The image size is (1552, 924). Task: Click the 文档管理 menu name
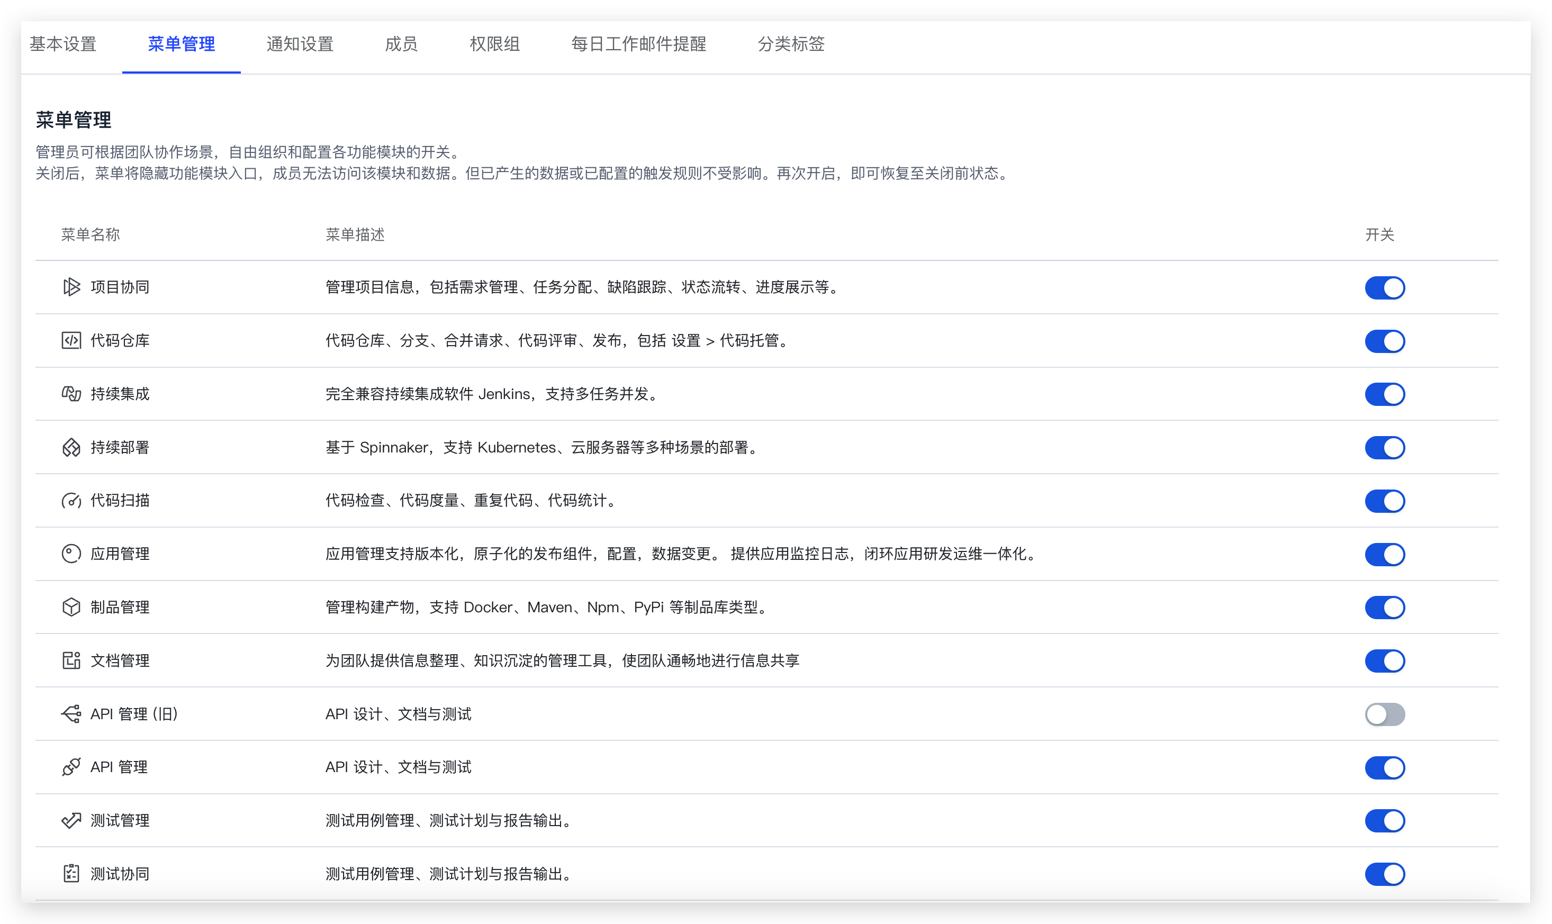[120, 660]
